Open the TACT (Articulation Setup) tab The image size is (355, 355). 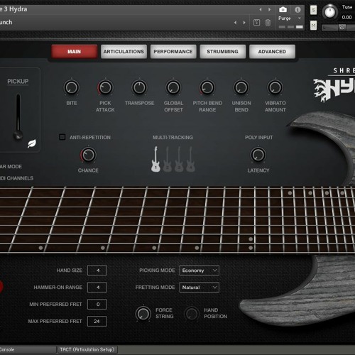click(87, 349)
